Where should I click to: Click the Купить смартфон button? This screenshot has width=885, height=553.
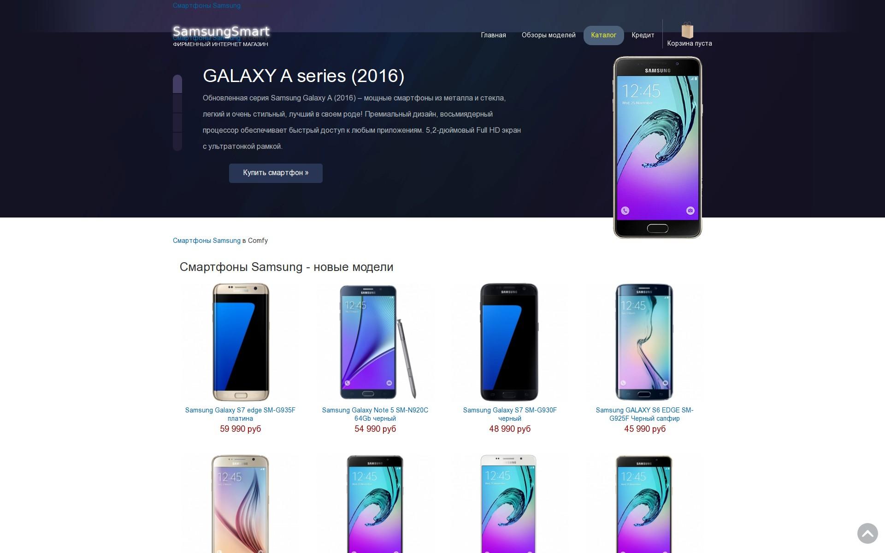point(276,173)
